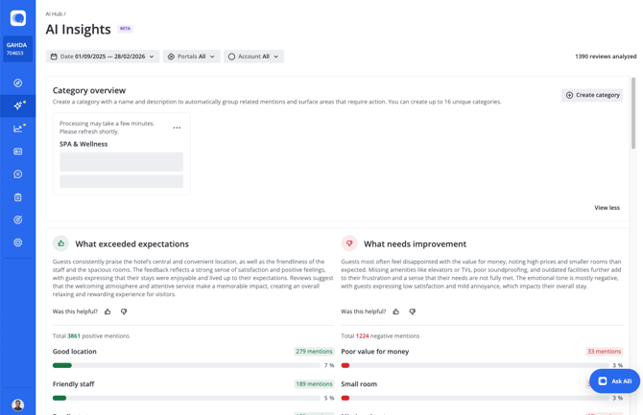Click the AI Hub breadcrumb
Screen dimensions: 643x415
coord(54,14)
